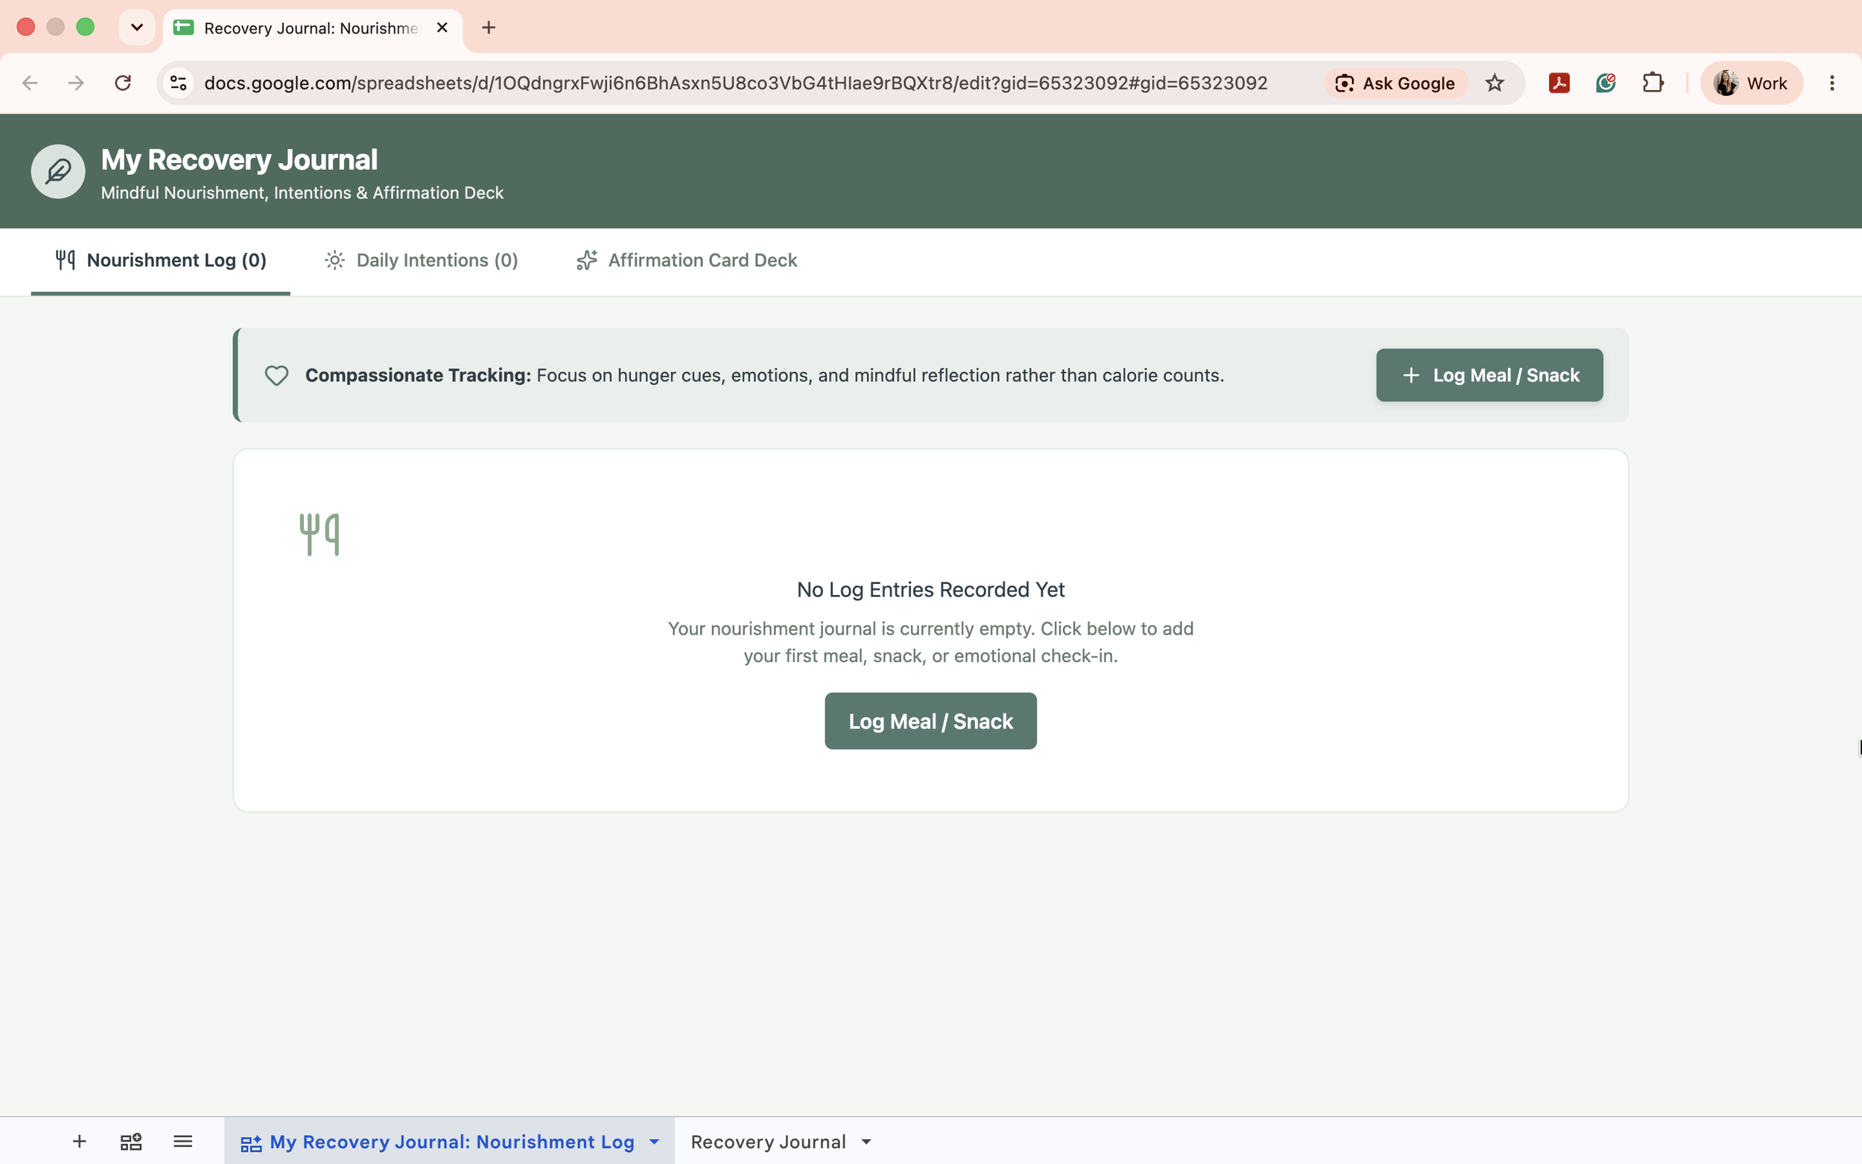1862x1164 pixels.
Task: Click the fork icon on Nourishment Log tab
Action: point(66,260)
